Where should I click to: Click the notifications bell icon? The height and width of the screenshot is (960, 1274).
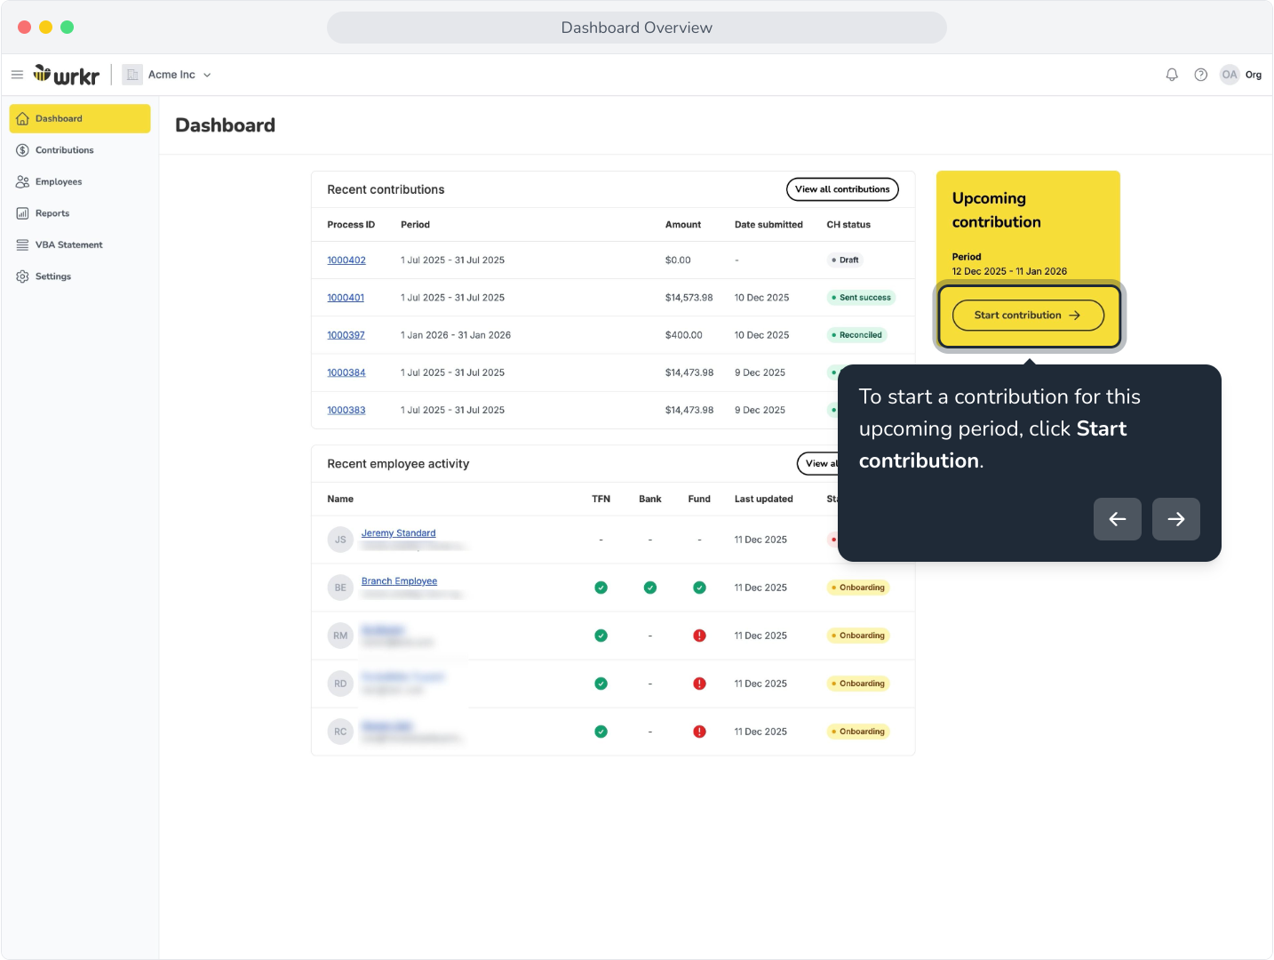(x=1172, y=75)
